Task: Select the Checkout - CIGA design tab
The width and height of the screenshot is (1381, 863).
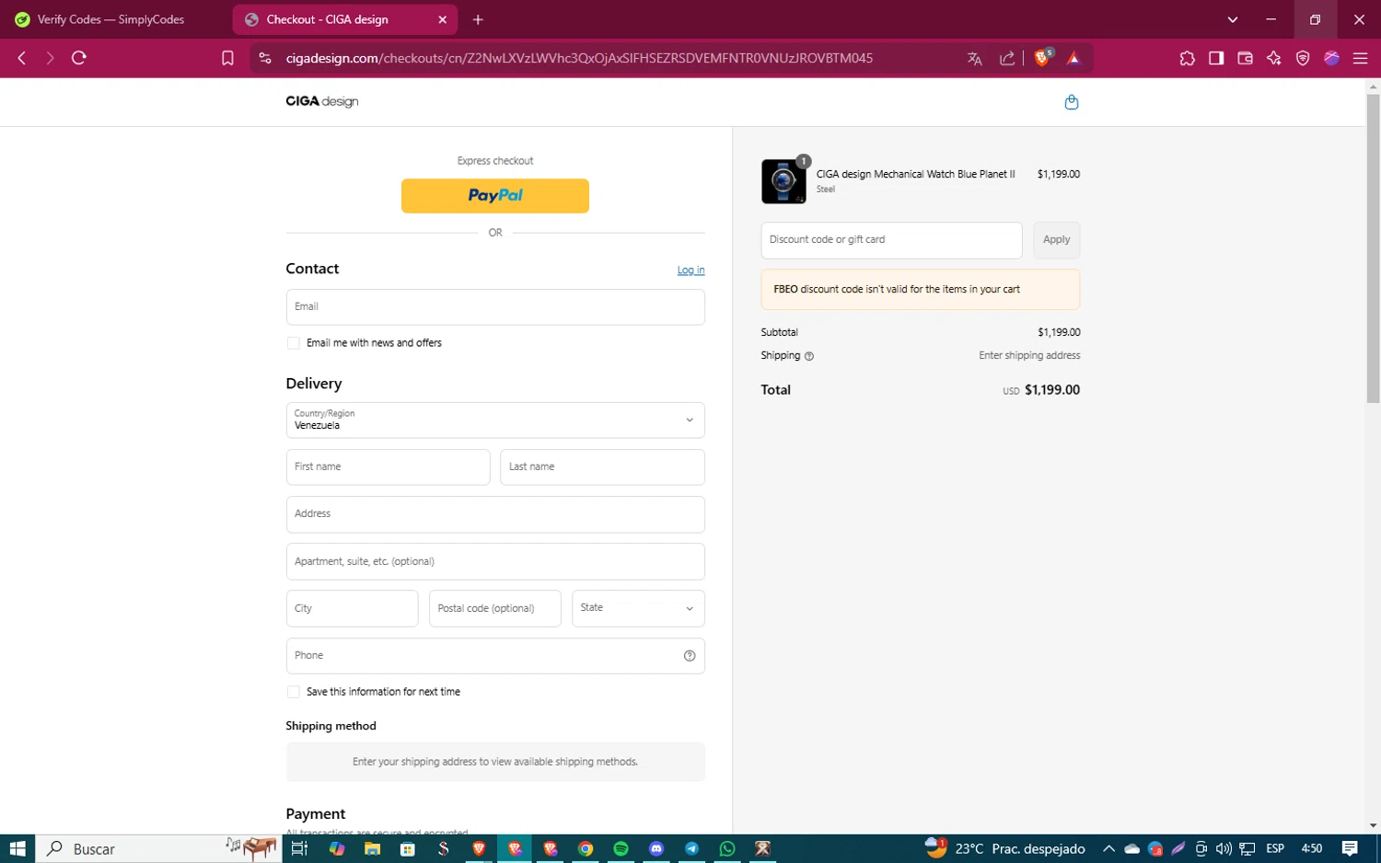Action: [345, 19]
